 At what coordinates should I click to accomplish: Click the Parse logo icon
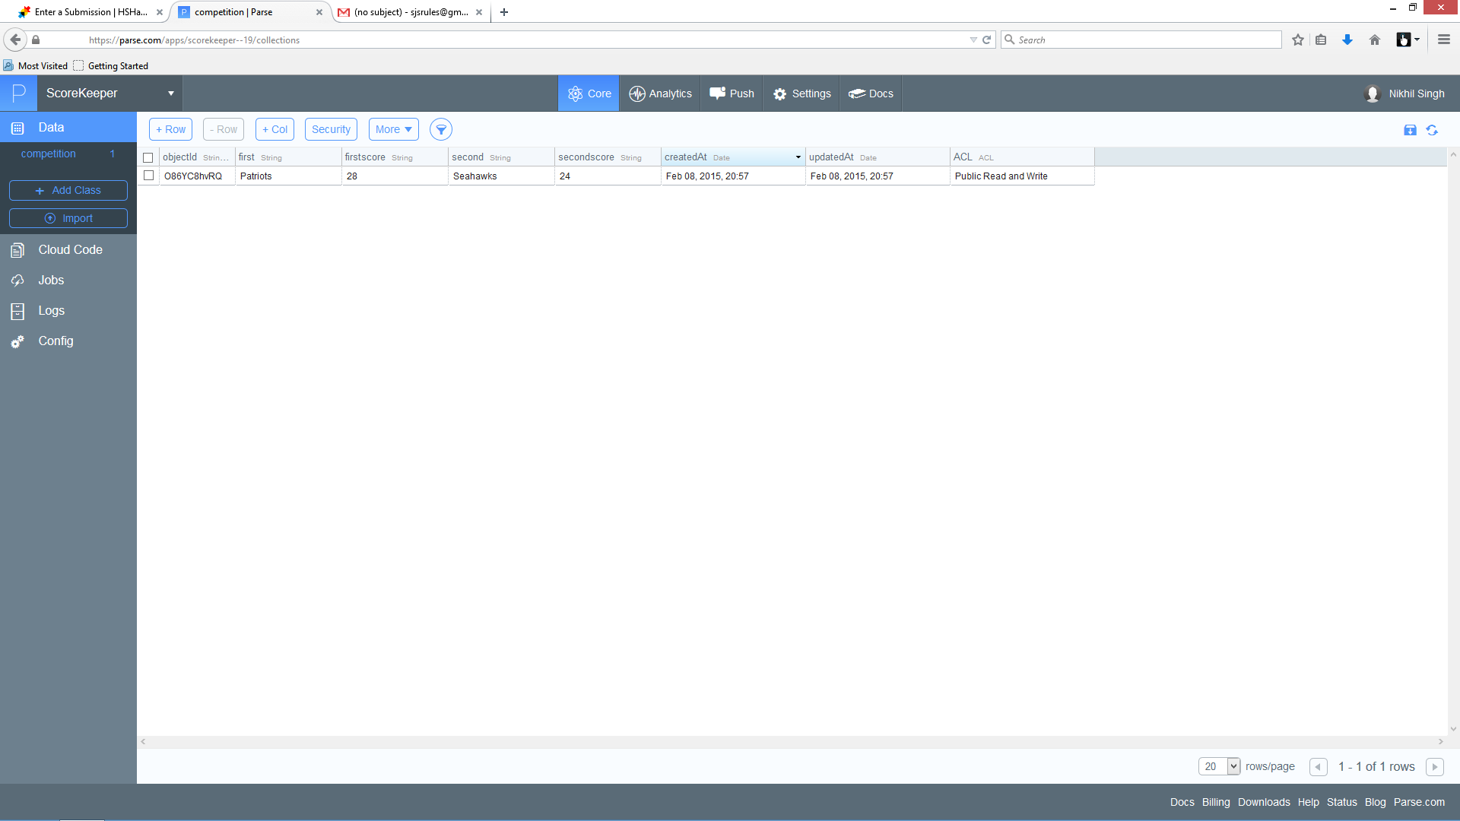click(18, 94)
